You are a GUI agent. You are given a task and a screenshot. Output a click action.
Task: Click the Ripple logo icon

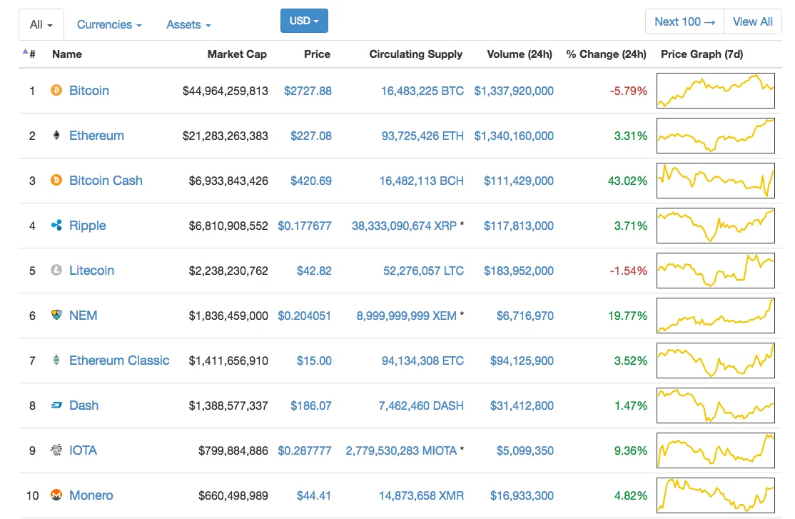[x=56, y=225]
